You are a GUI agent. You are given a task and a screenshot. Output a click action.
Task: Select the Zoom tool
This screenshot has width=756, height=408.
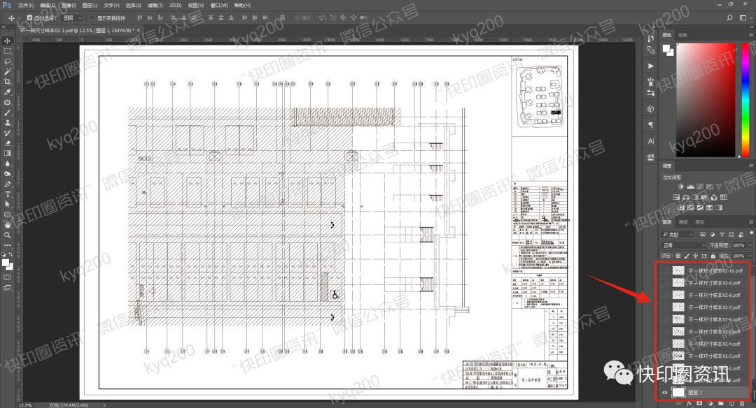[7, 235]
